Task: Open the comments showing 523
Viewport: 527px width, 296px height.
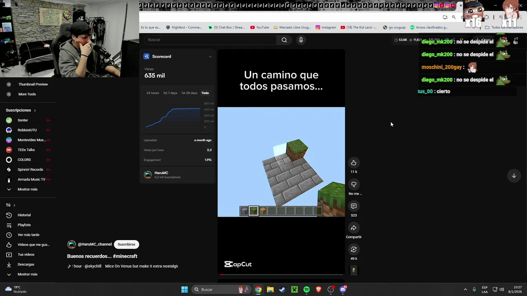Action: (354, 206)
